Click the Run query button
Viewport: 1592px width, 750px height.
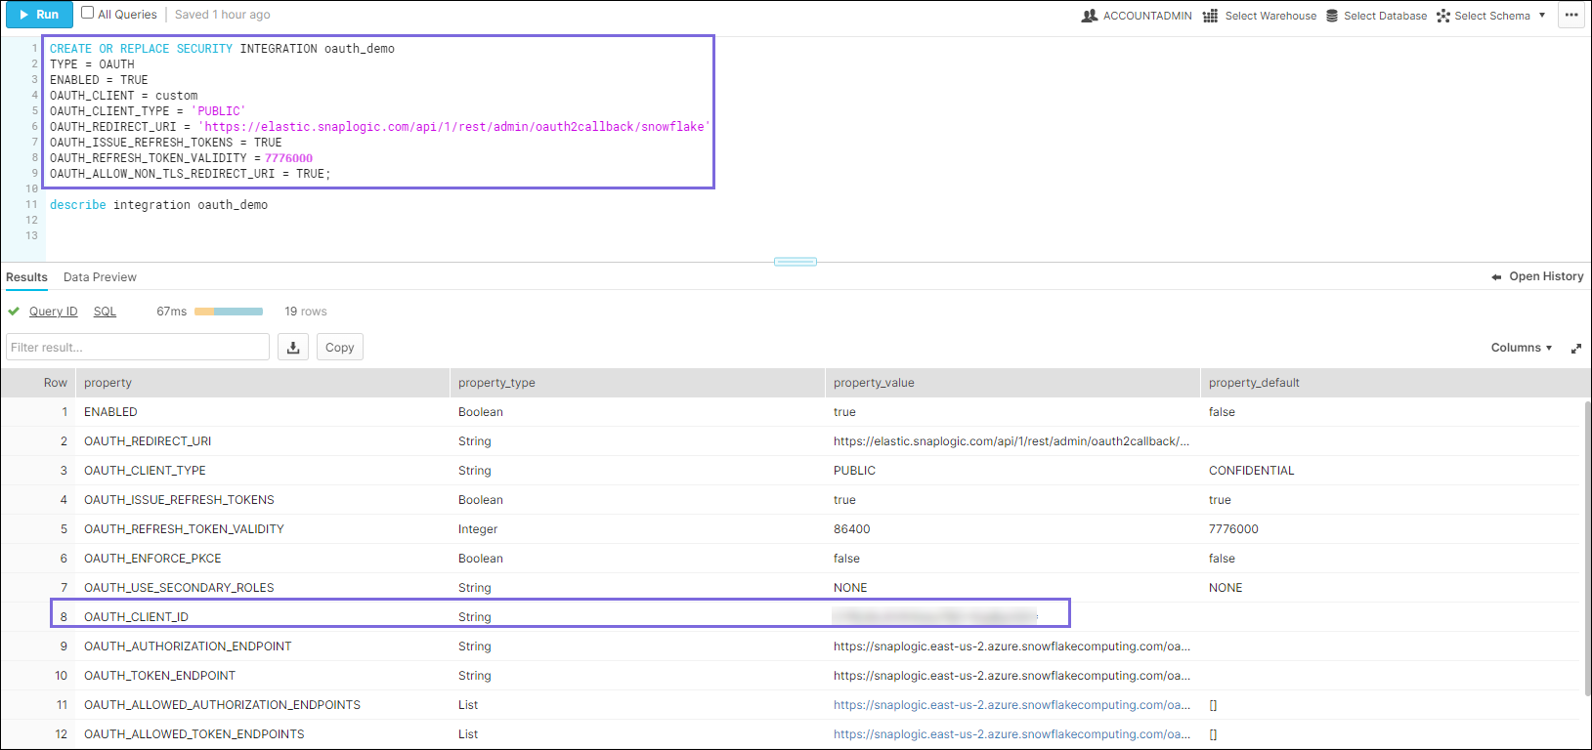click(x=39, y=15)
